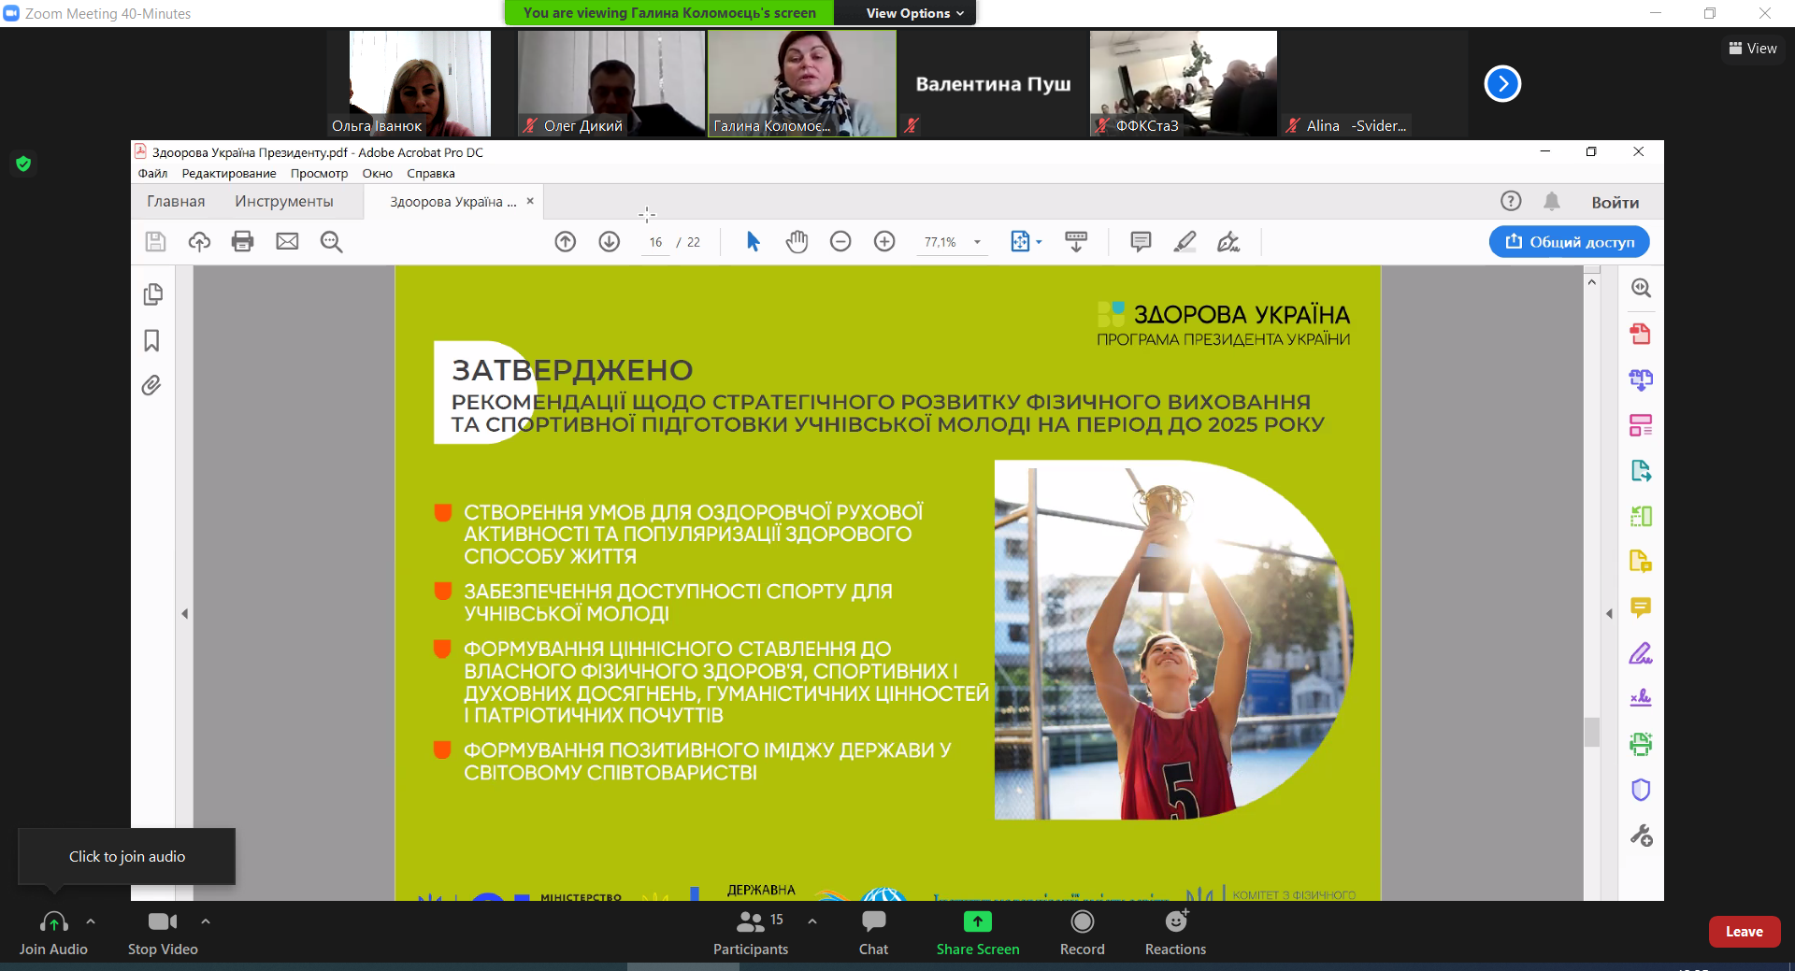Switch to the Инструменты tab
Image resolution: width=1795 pixels, height=971 pixels.
pyautogui.click(x=284, y=202)
